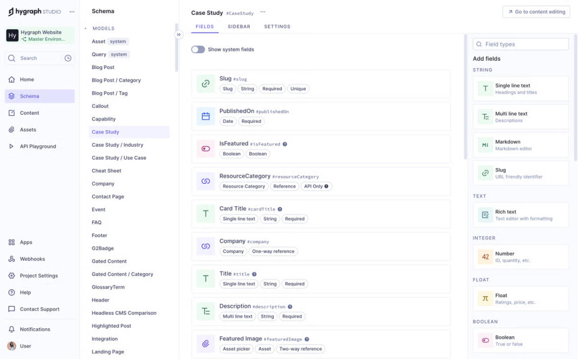The height and width of the screenshot is (359, 578).
Task: Switch to the Settings tab
Action: tap(277, 27)
